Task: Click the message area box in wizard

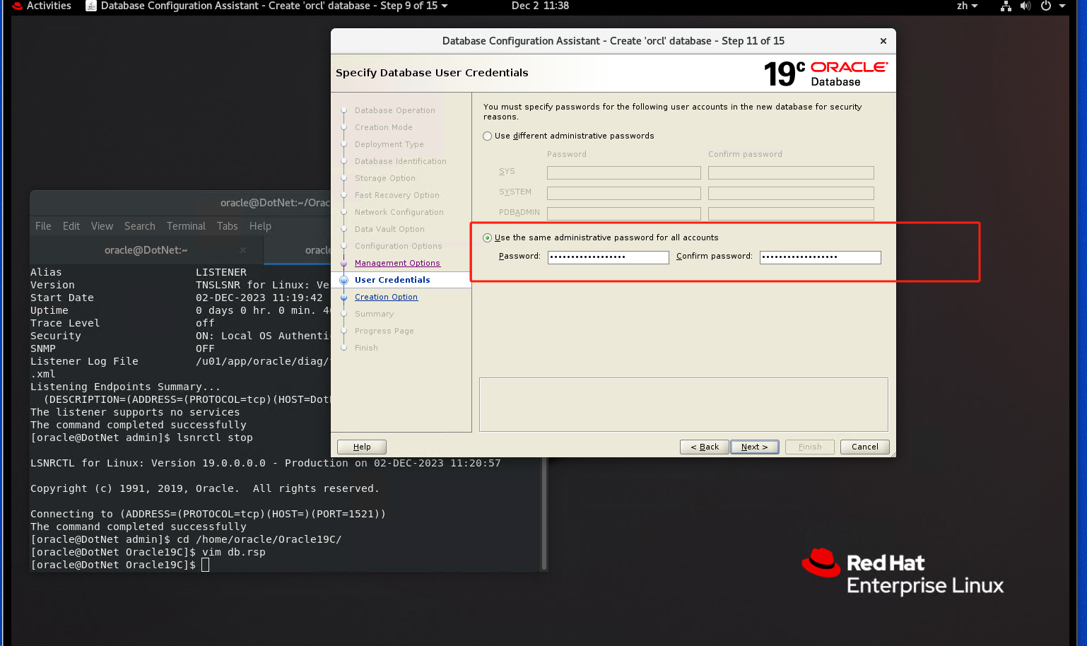Action: click(683, 404)
